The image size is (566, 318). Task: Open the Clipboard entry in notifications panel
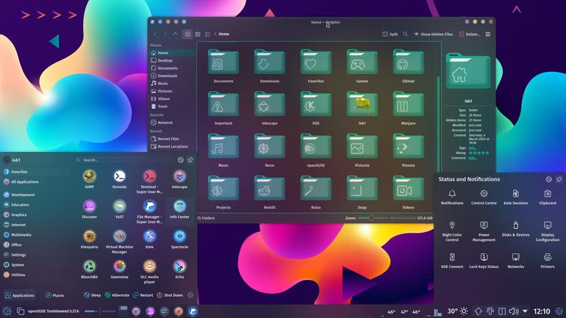click(x=547, y=198)
